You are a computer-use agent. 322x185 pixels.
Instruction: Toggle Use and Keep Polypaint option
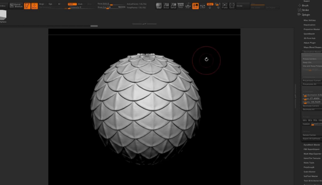coord(312,66)
